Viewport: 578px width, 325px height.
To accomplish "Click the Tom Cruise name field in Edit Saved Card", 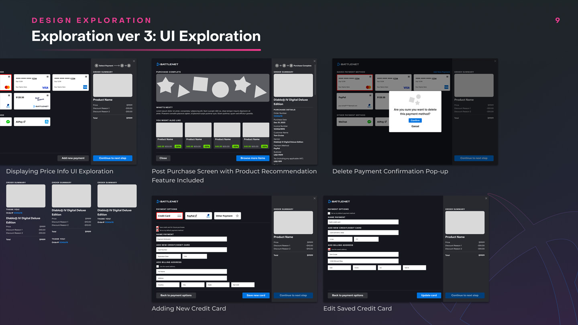I will pos(363,254).
